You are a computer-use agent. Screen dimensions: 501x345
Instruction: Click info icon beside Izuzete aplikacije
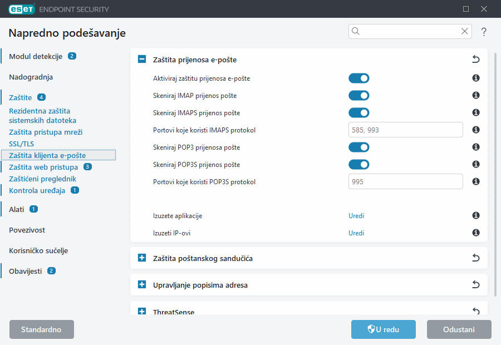pos(476,216)
